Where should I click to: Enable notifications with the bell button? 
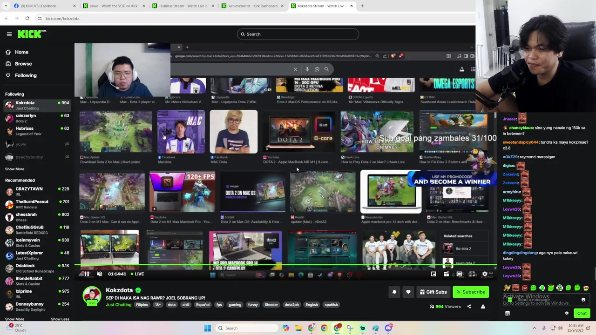[x=394, y=292]
